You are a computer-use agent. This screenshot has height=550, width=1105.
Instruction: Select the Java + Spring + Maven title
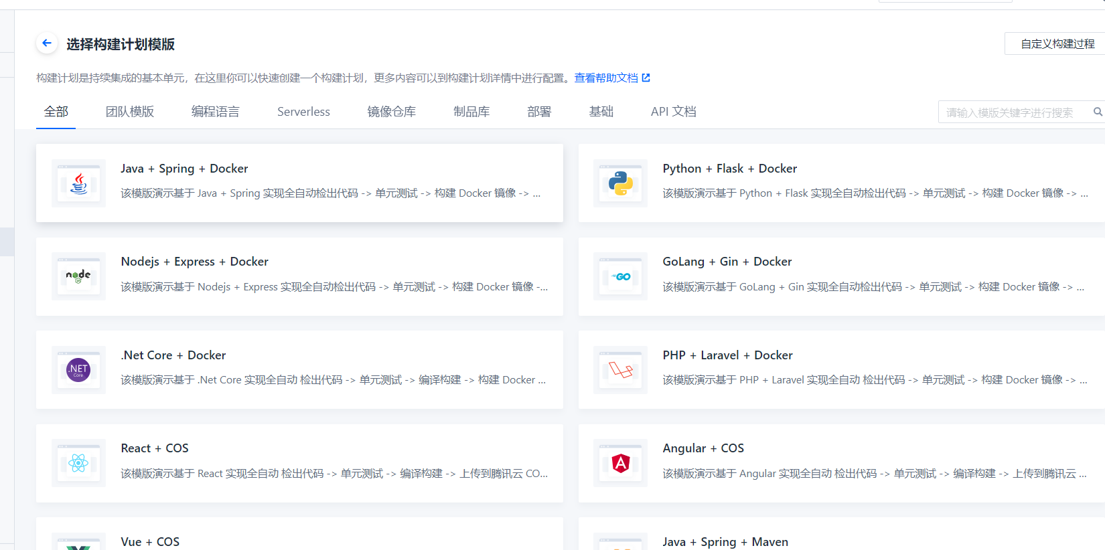click(725, 542)
